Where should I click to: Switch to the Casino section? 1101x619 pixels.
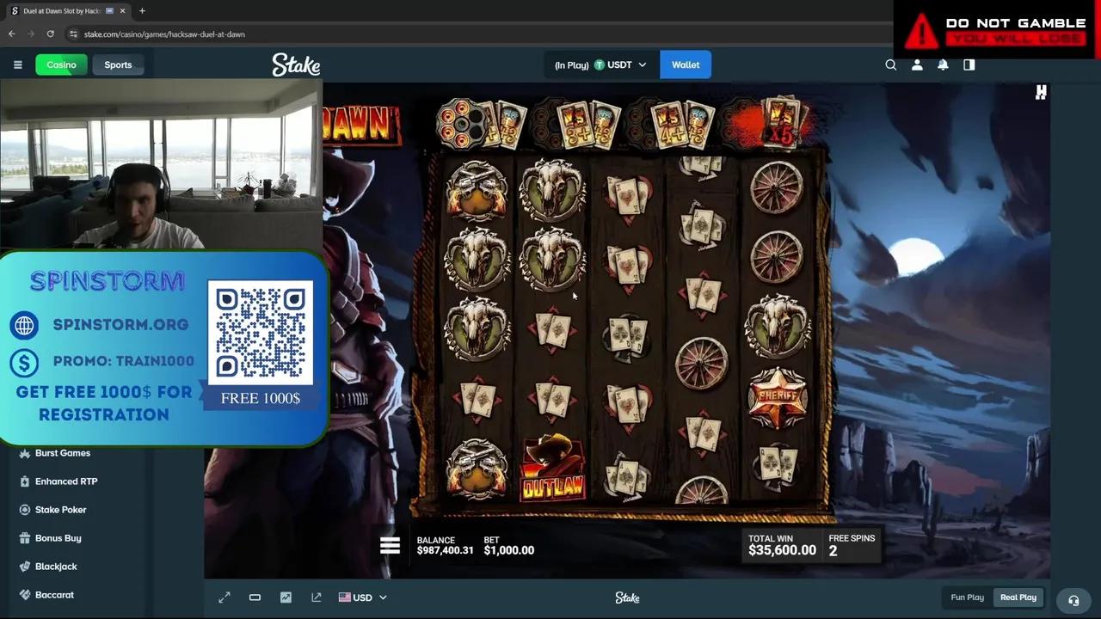(x=61, y=64)
